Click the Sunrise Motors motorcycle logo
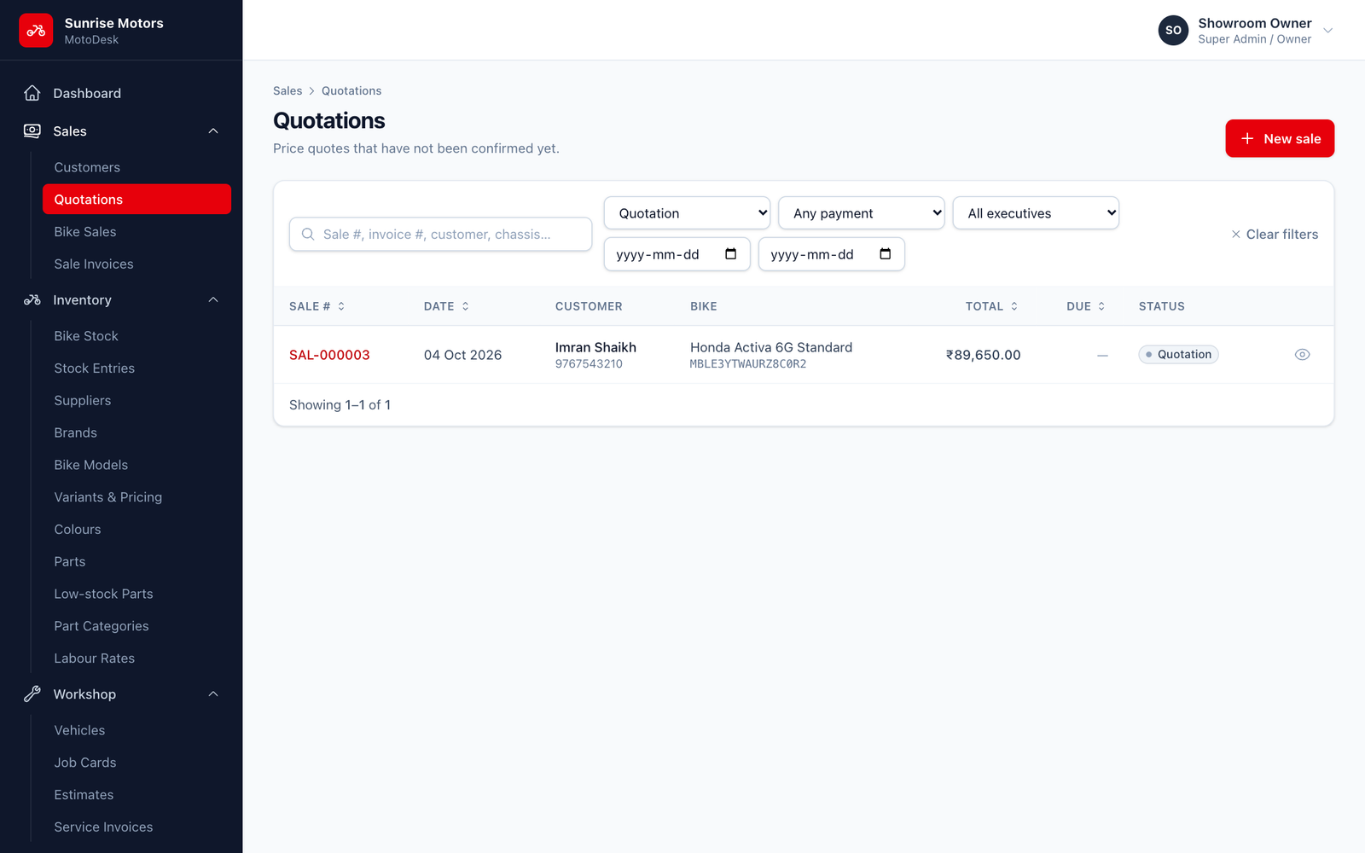This screenshot has height=853, width=1365. [x=36, y=31]
